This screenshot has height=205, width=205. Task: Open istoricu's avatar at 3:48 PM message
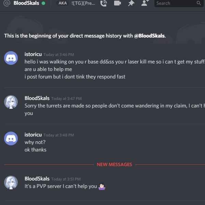click(11, 138)
